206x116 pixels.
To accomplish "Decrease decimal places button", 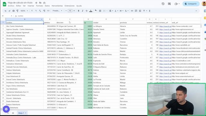I will pos(40,11).
